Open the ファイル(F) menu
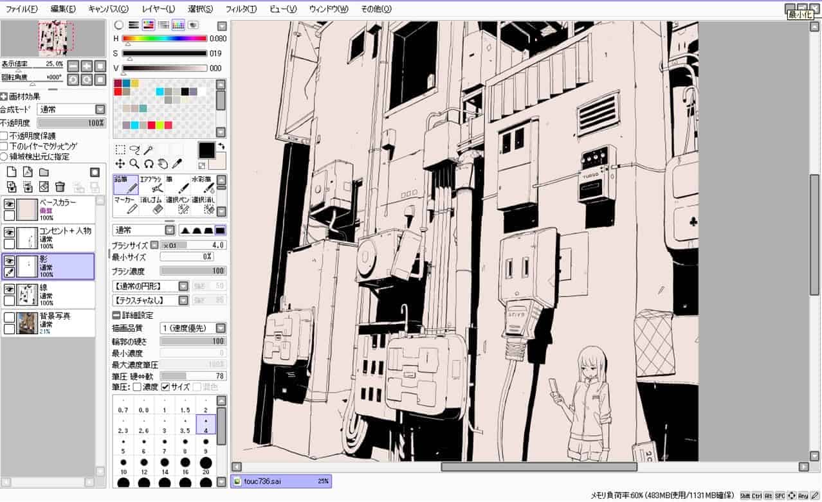 point(21,9)
